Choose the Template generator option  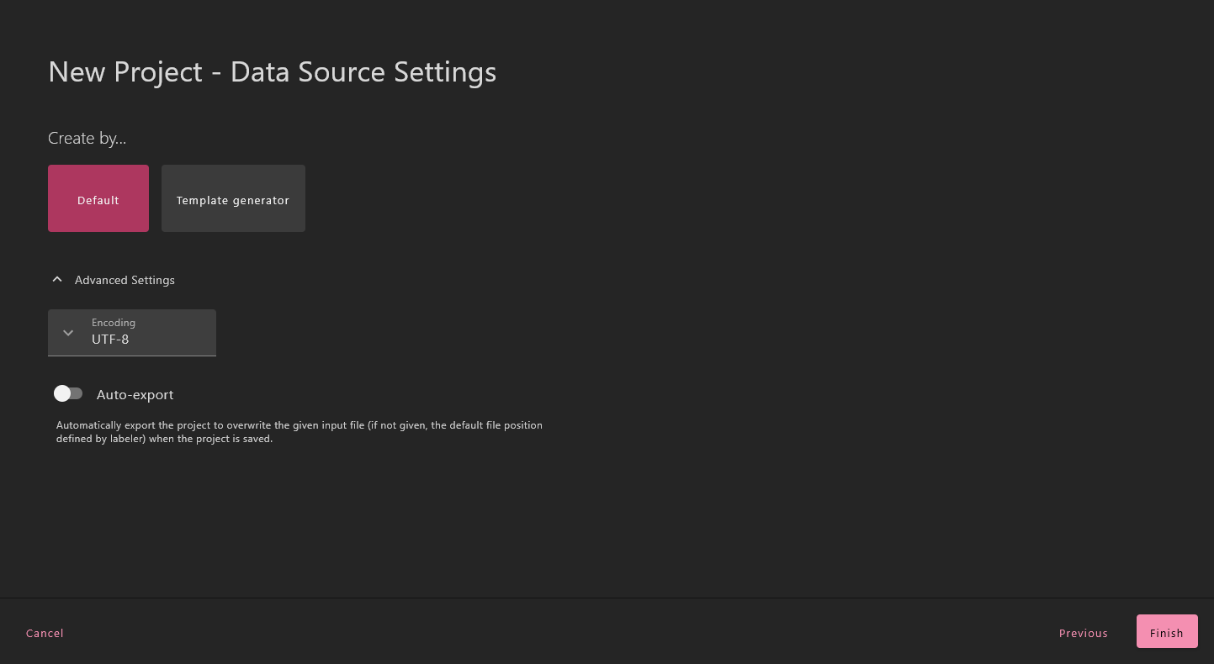click(x=233, y=198)
